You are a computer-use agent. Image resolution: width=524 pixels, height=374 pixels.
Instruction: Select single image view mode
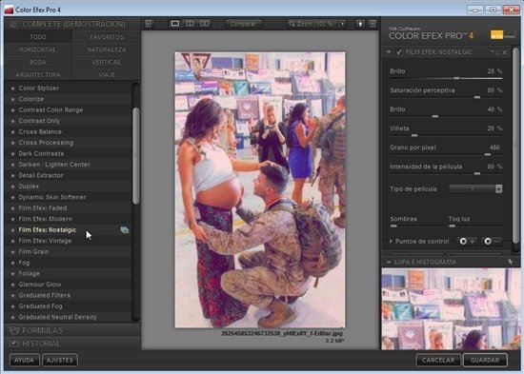[175, 24]
